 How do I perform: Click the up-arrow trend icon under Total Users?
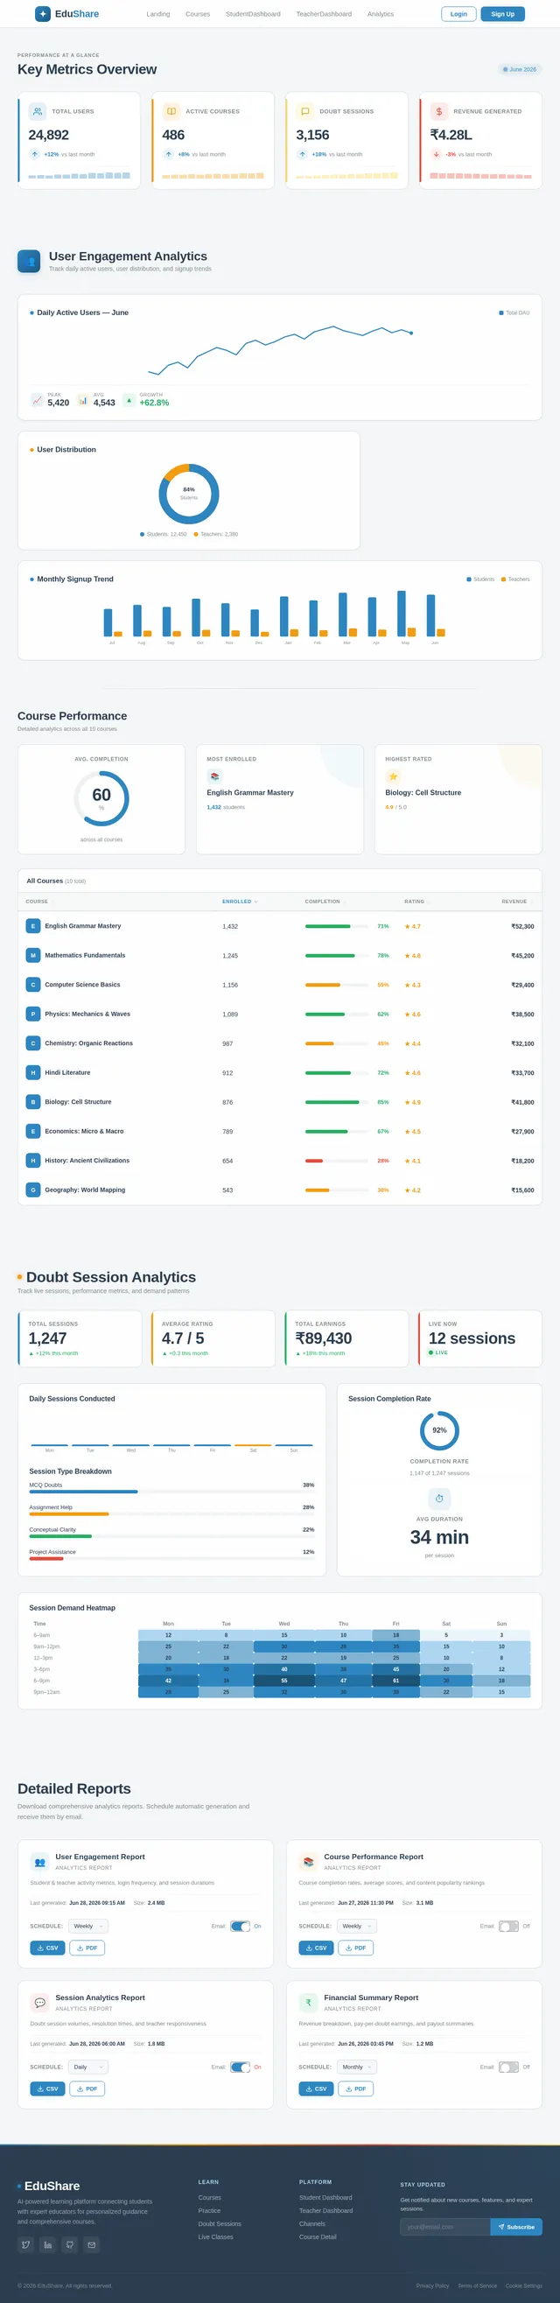(x=35, y=154)
